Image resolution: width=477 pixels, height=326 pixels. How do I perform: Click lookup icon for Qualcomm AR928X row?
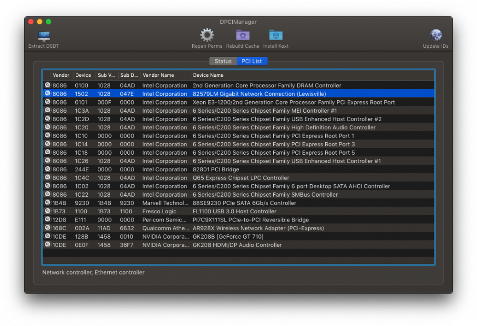47,227
